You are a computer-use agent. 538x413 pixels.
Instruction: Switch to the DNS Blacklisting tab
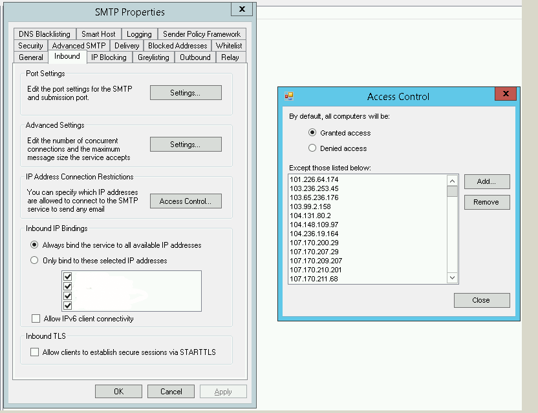pyautogui.click(x=44, y=34)
